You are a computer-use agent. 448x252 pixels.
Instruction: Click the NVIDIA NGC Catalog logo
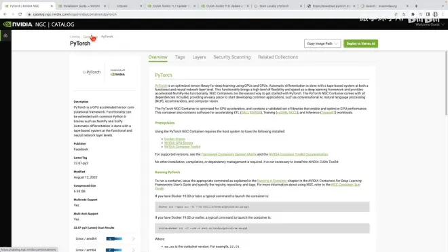(x=39, y=24)
